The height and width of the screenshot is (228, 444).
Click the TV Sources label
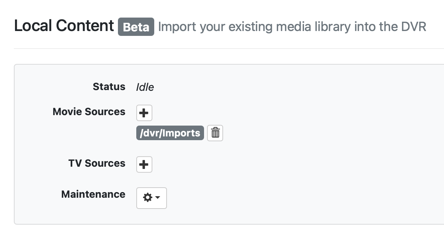click(x=97, y=163)
